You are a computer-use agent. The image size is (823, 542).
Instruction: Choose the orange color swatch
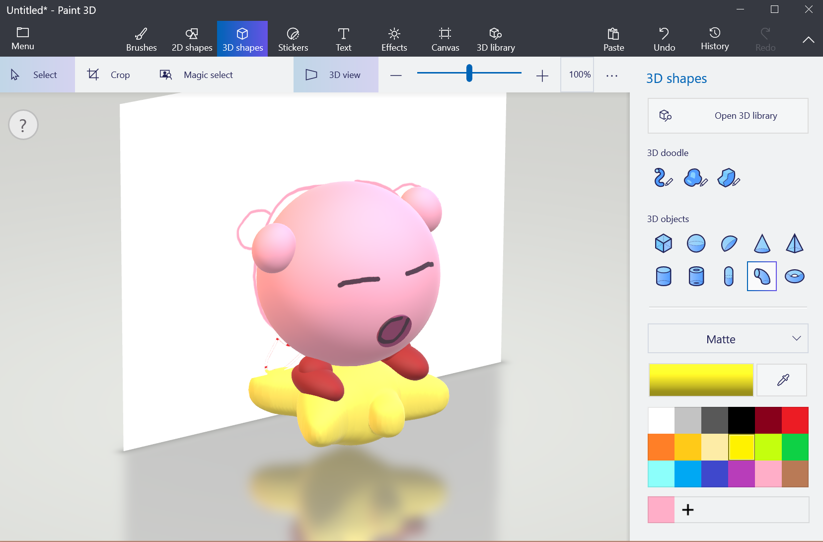(x=662, y=447)
